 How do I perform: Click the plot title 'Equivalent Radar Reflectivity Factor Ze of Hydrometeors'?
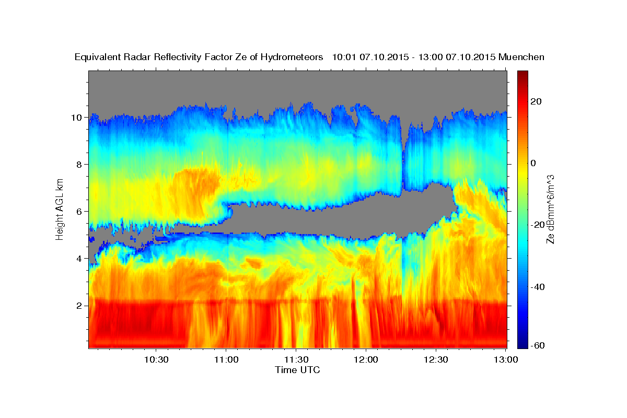pos(199,57)
